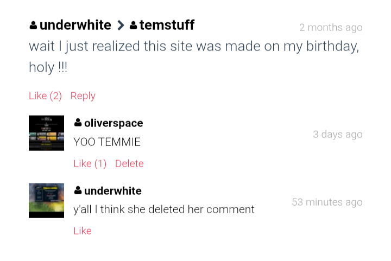
Task: Open temstuff's profile link
Action: click(167, 26)
